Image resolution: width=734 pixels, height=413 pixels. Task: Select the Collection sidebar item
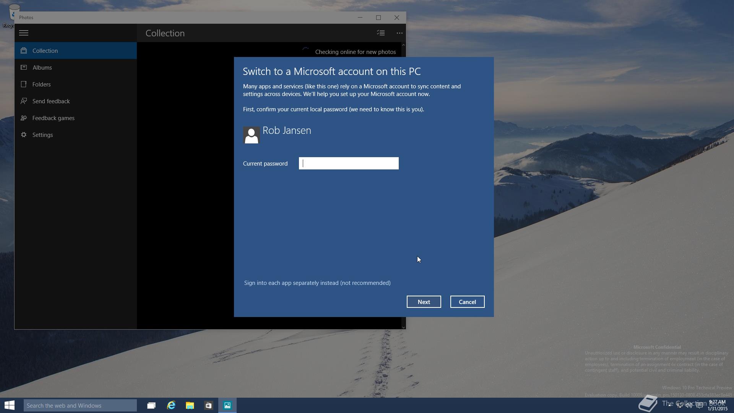coord(76,50)
